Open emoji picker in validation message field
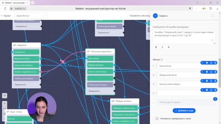221x124 pixels. [x=212, y=40]
